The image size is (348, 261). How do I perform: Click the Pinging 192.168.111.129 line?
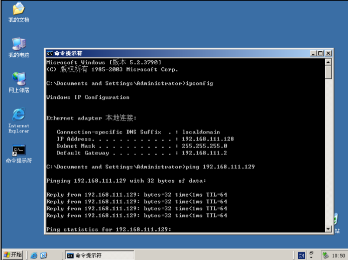click(x=126, y=181)
